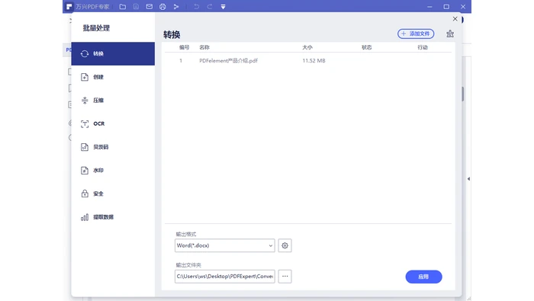Close the batch processing dialog
534x301 pixels.
coord(455,19)
